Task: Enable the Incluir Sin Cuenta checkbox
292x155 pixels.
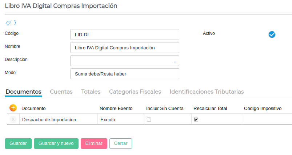Action: [149, 119]
